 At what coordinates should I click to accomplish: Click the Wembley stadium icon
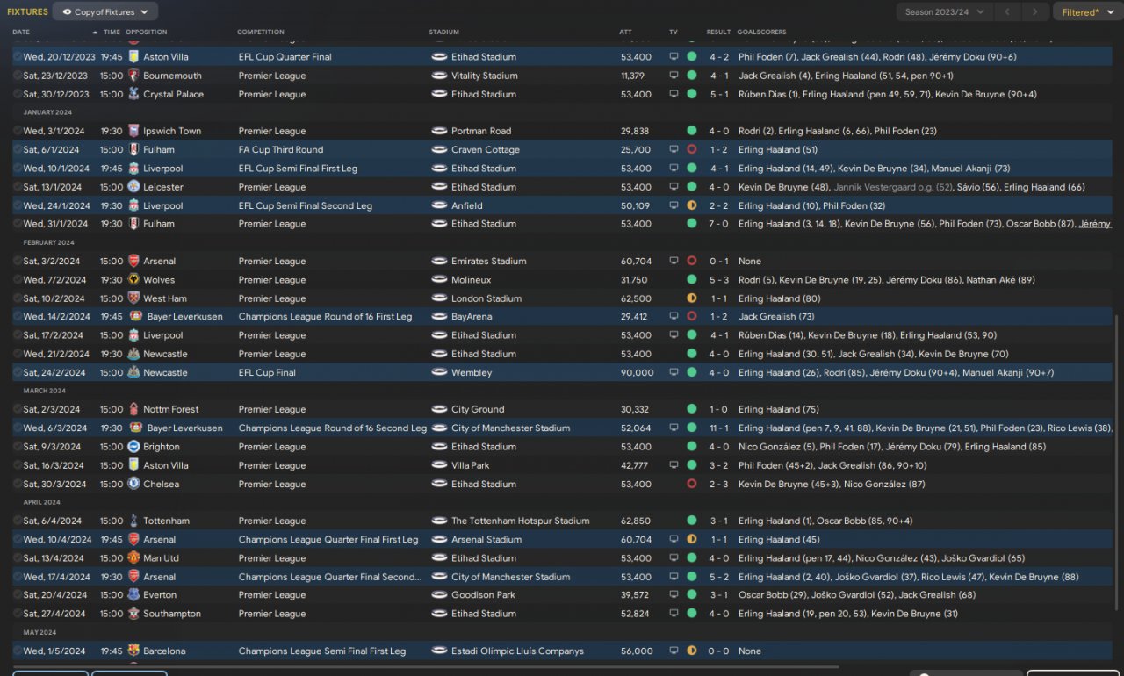coord(440,373)
